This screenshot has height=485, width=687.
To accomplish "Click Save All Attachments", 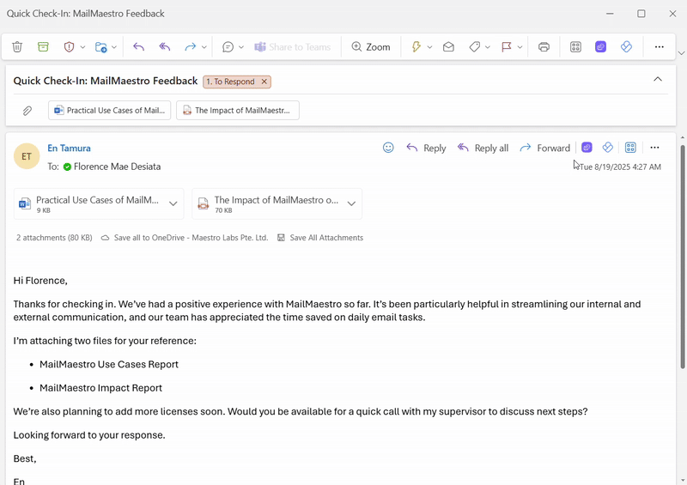I will coord(320,238).
